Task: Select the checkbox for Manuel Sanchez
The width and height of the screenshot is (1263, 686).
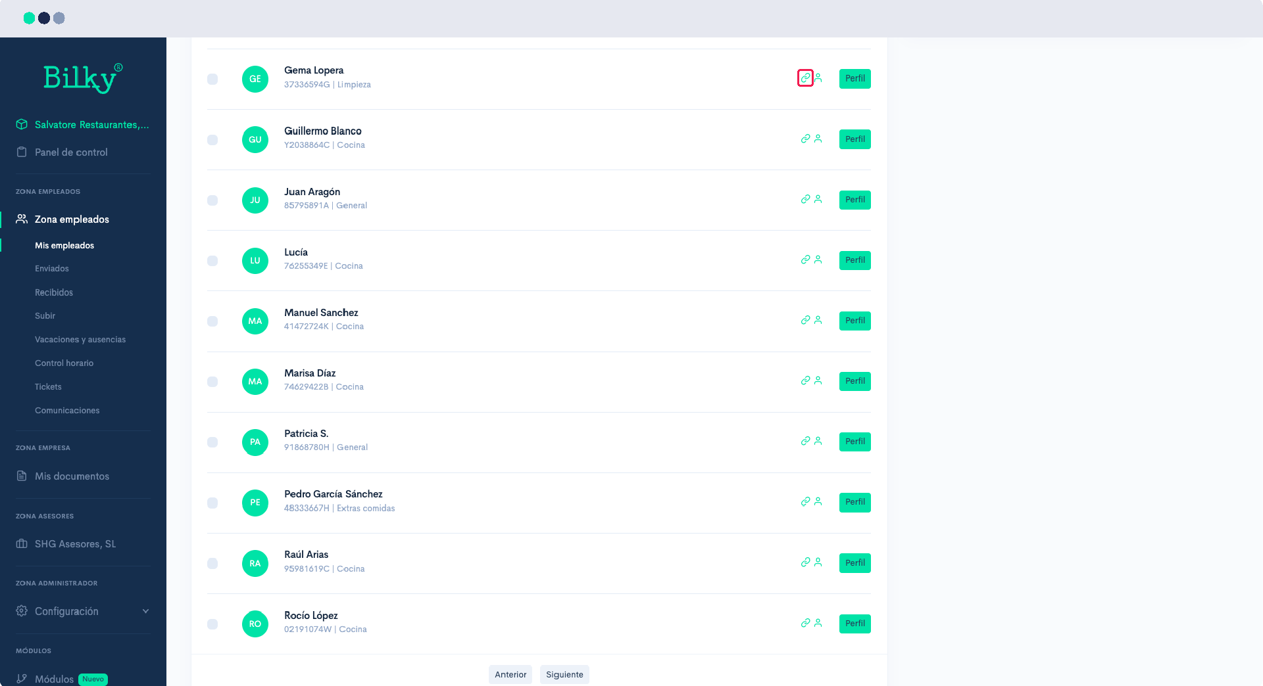Action: (x=212, y=321)
